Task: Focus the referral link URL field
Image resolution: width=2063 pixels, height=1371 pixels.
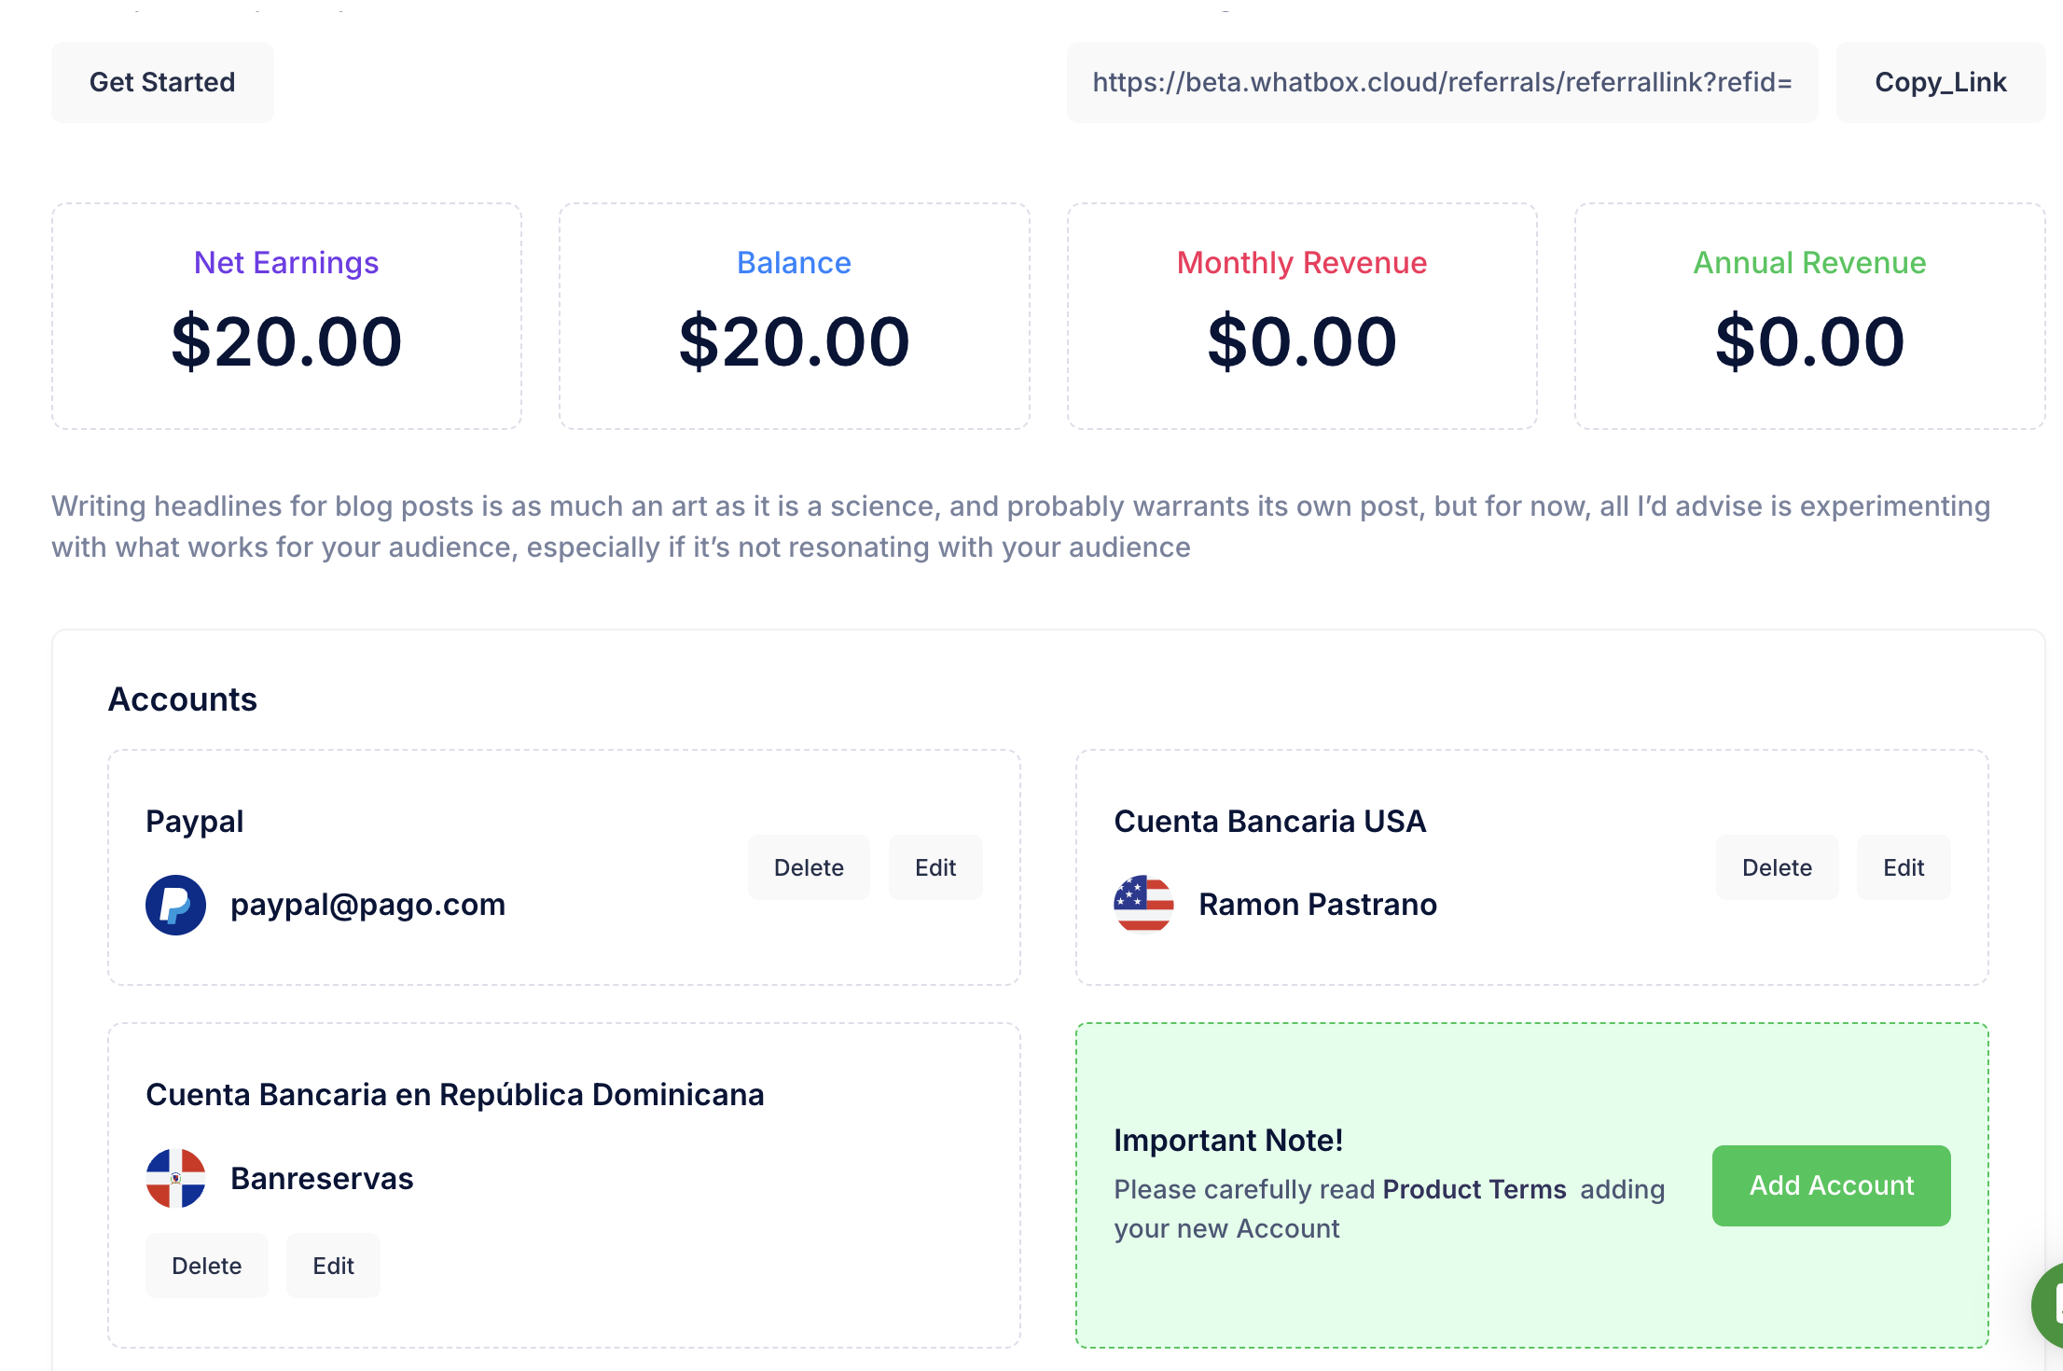Action: point(1442,82)
